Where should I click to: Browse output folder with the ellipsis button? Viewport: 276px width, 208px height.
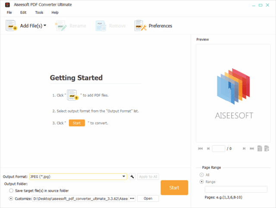click(x=132, y=199)
